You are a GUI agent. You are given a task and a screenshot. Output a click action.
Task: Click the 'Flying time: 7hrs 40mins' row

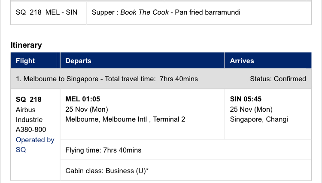click(186, 150)
